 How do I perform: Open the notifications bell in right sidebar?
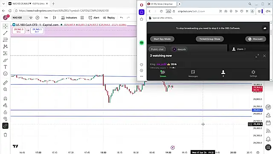[268, 139]
